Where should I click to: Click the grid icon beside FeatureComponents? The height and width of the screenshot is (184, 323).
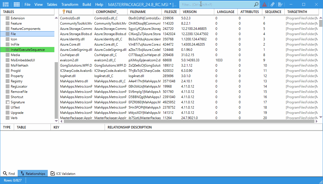point(8,29)
